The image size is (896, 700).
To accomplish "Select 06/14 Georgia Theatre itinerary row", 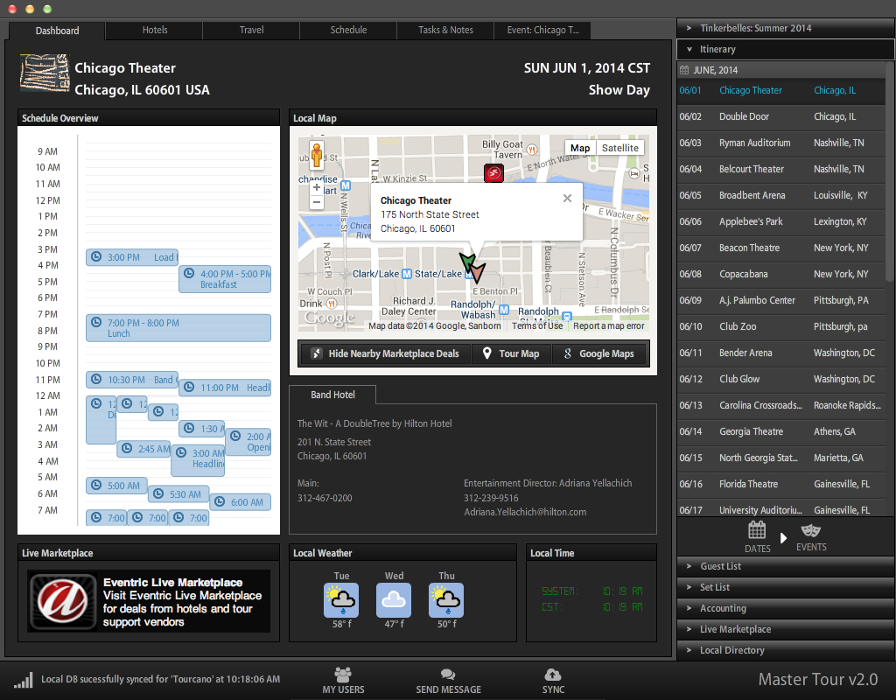I will click(x=781, y=432).
